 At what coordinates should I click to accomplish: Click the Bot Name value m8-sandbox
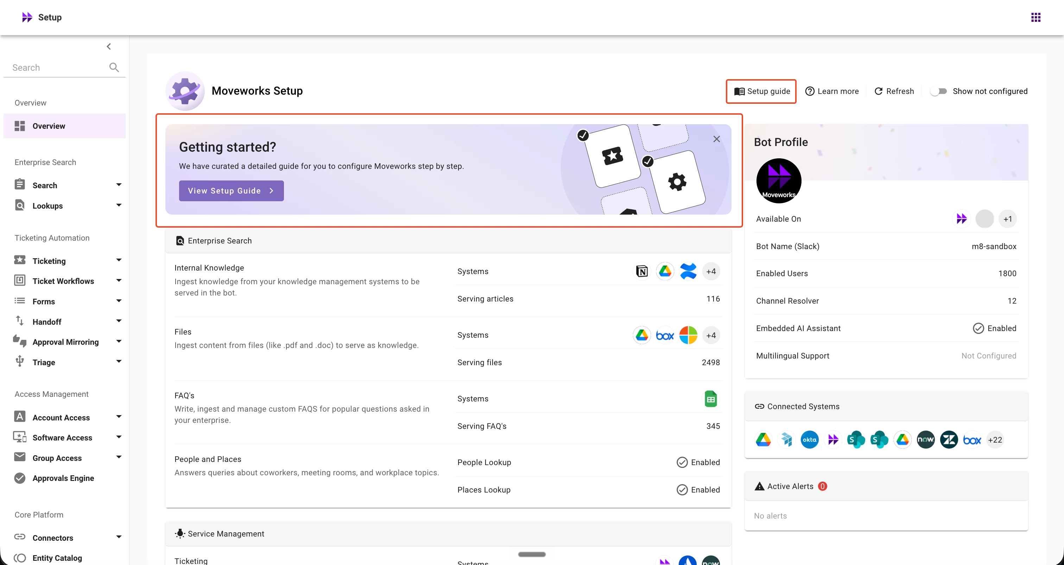tap(994, 246)
